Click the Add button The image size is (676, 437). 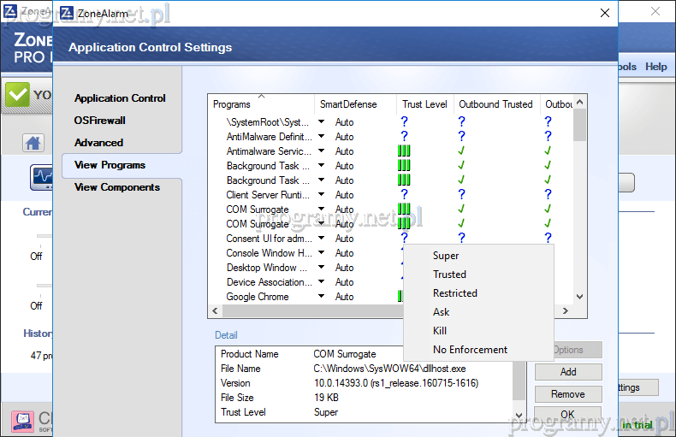click(x=568, y=372)
